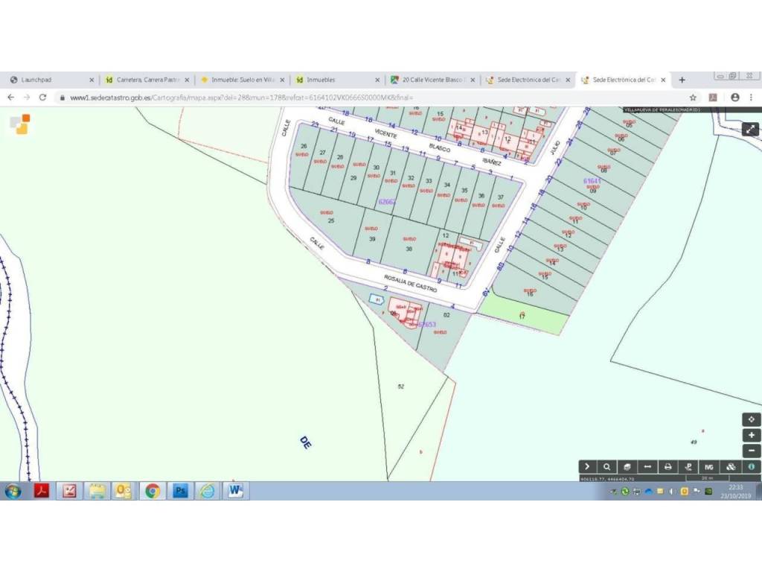The height and width of the screenshot is (572, 762).
Task: Close the 20 Calle Vicente Blasco tab
Action: coord(472,80)
